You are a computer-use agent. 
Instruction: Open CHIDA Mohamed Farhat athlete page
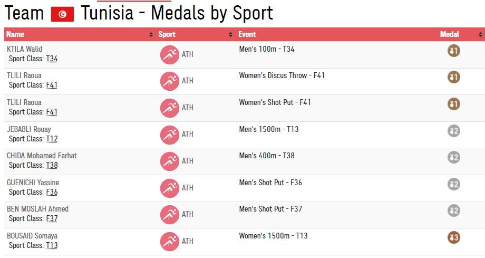tap(42, 156)
